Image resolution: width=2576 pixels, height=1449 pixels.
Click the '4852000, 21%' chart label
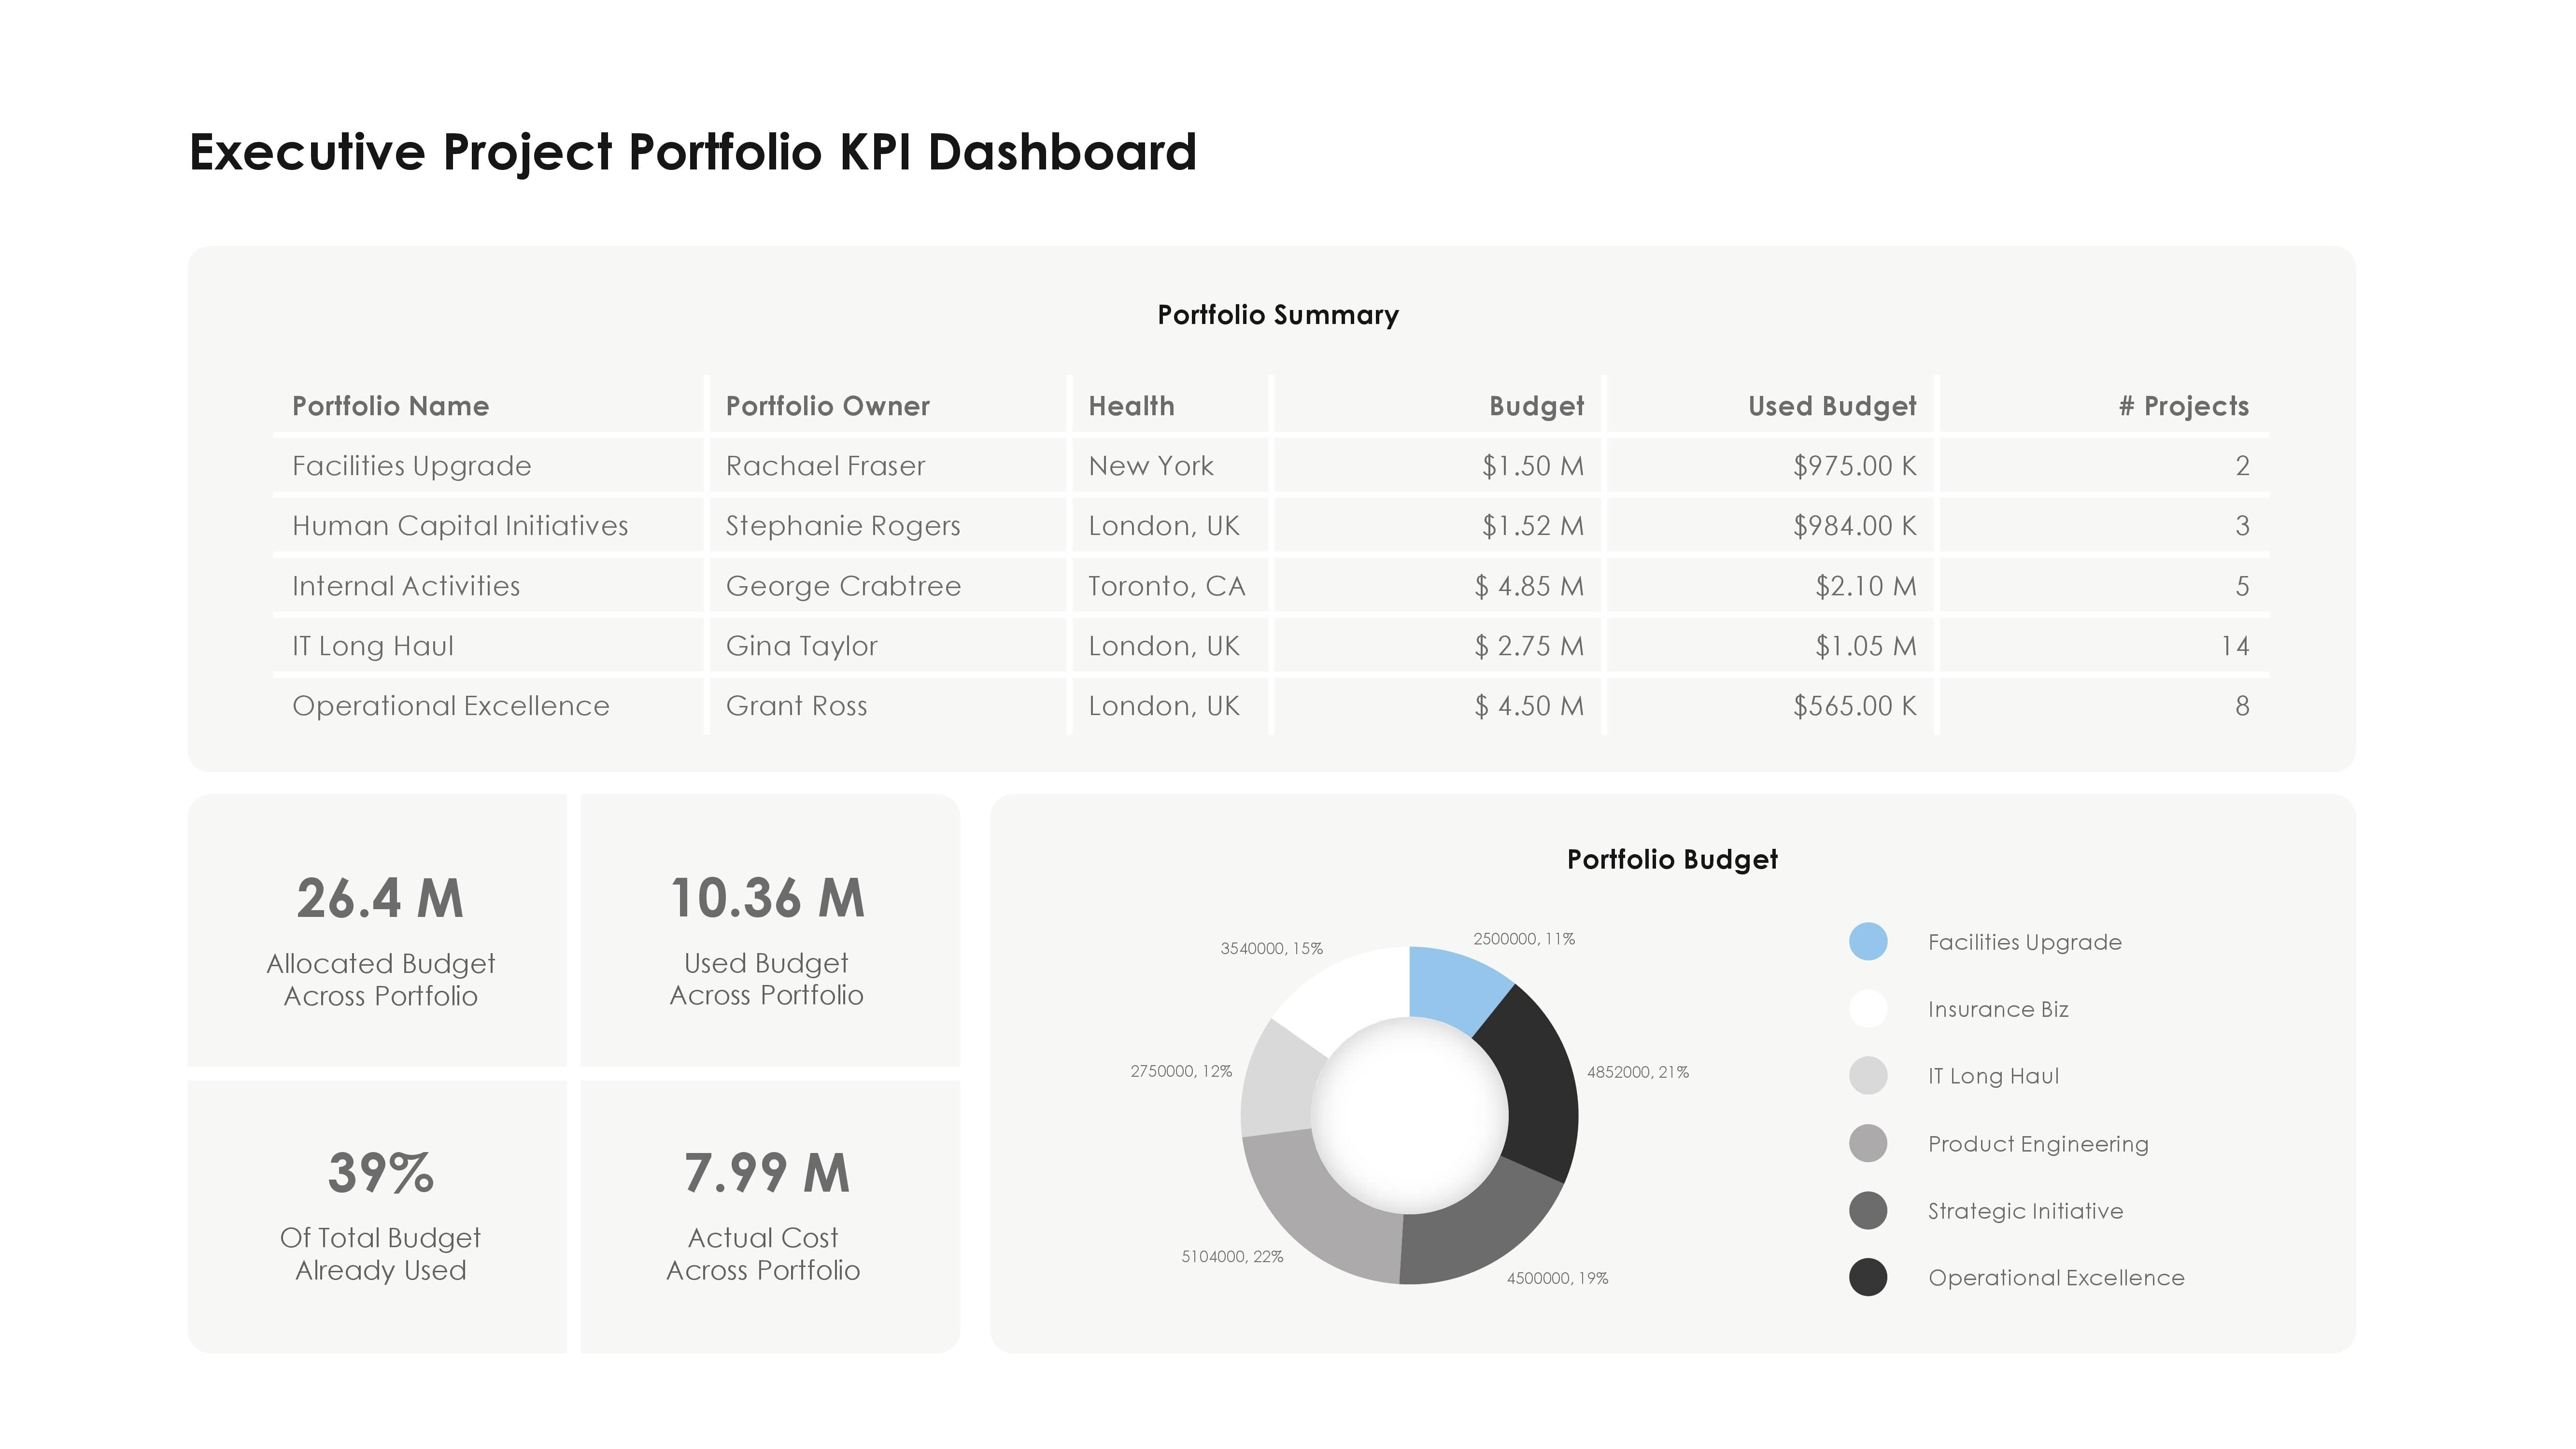point(1638,1072)
